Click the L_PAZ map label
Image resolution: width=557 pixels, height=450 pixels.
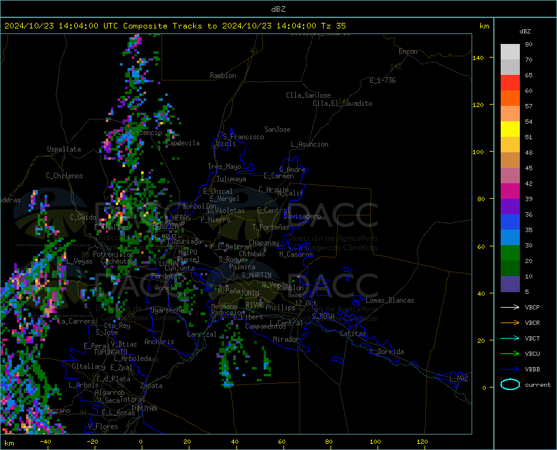(x=459, y=379)
